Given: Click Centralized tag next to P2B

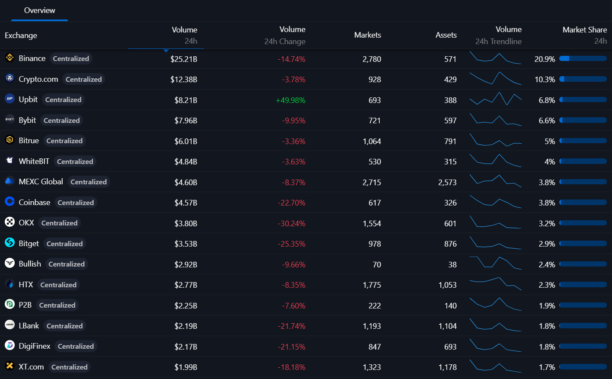Looking at the screenshot, I should pos(57,305).
